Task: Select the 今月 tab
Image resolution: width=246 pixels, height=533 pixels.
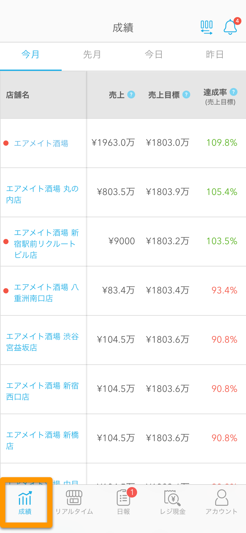Action: [x=31, y=54]
